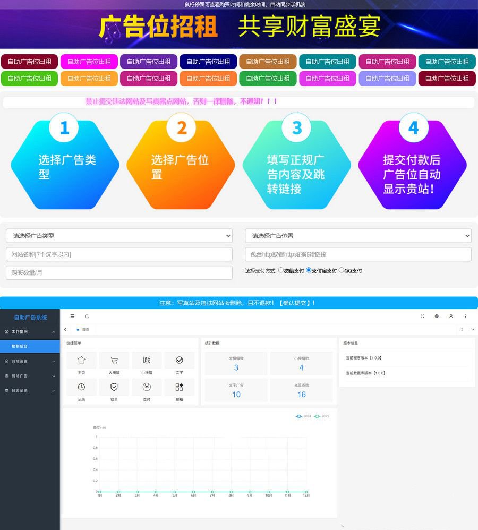Click the 邮箱 grid shortcut icon

179,387
